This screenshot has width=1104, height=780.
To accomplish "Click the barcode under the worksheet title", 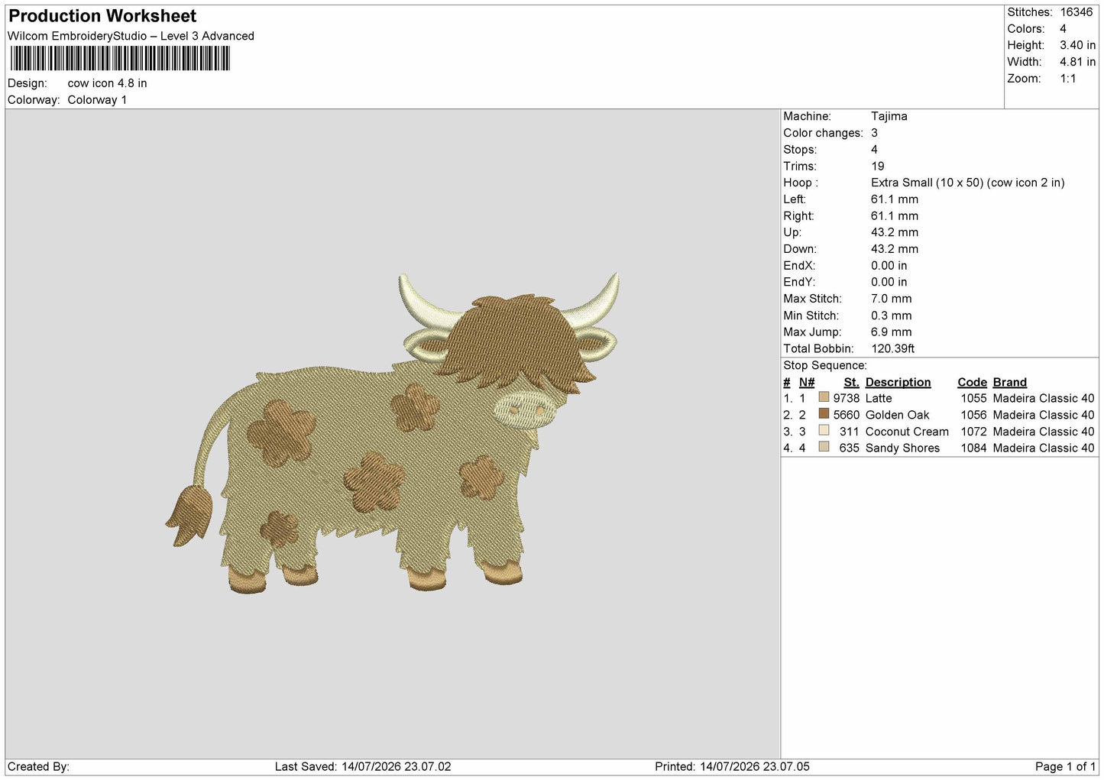I will (120, 58).
